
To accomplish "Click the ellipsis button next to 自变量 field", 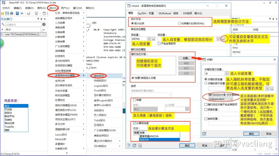I will [223, 39].
